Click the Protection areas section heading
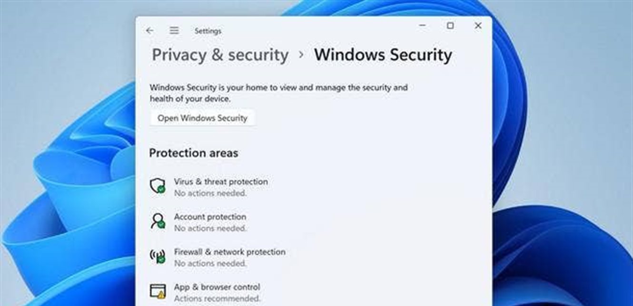The image size is (633, 306). pos(193,153)
